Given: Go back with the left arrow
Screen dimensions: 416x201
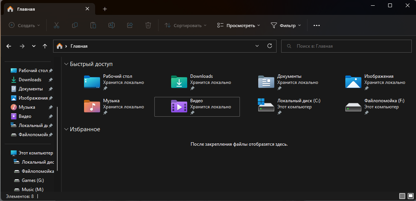Looking at the screenshot, I should coord(9,46).
